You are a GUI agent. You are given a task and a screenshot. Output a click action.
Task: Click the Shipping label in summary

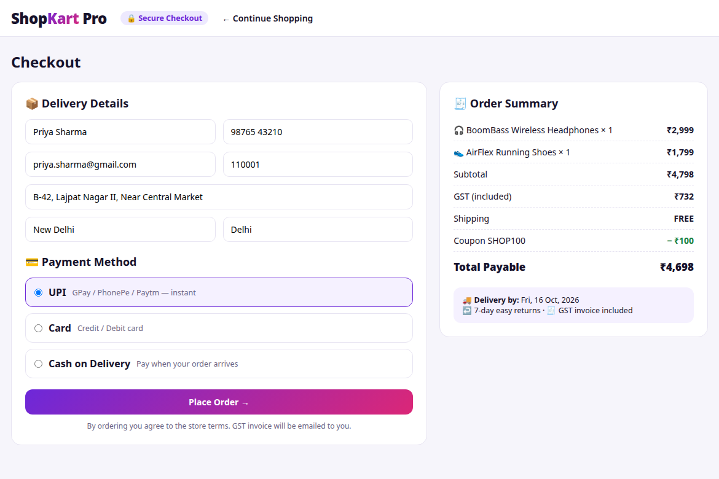[x=471, y=219]
